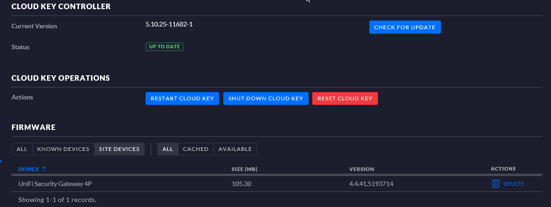The width and height of the screenshot is (551, 207).
Task: Select the SITE DEVICES filter
Action: pos(119,149)
